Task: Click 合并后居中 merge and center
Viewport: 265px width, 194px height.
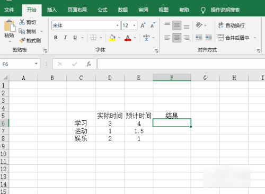Action: (x=234, y=38)
